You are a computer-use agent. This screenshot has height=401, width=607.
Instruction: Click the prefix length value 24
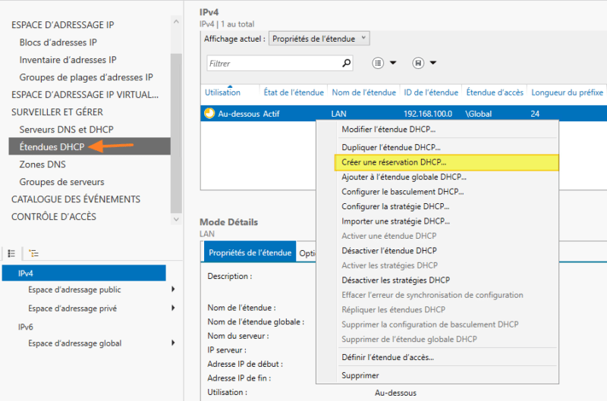[535, 114]
